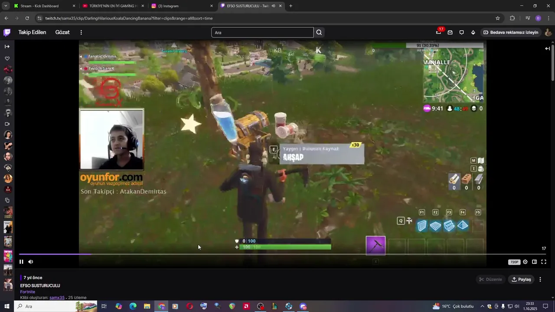This screenshot has height=312, width=555.
Task: Open a new browser tab
Action: [291, 6]
